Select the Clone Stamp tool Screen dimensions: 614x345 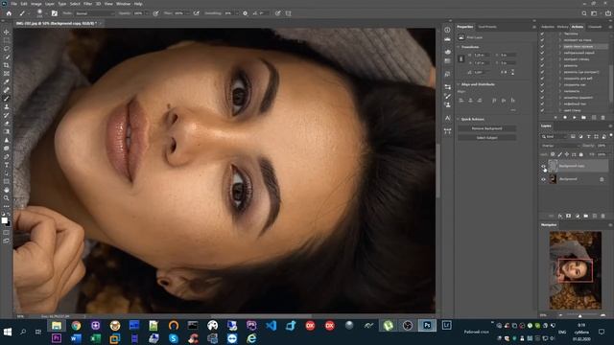[x=7, y=106]
